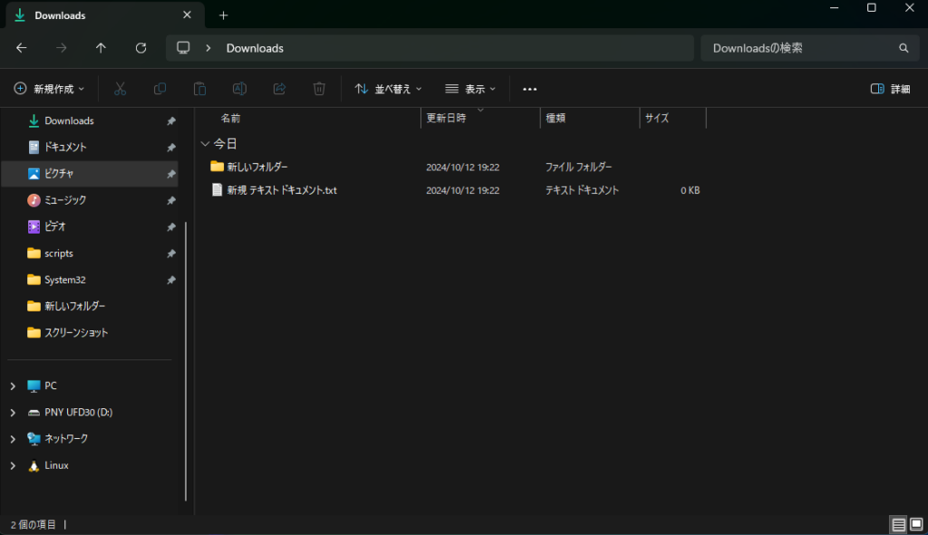Open the 並べ替え sort menu
Viewport: 928px width, 535px height.
coord(388,89)
